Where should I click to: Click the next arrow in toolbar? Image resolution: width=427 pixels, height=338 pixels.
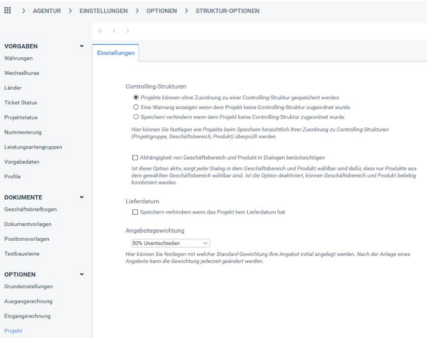coord(127,31)
